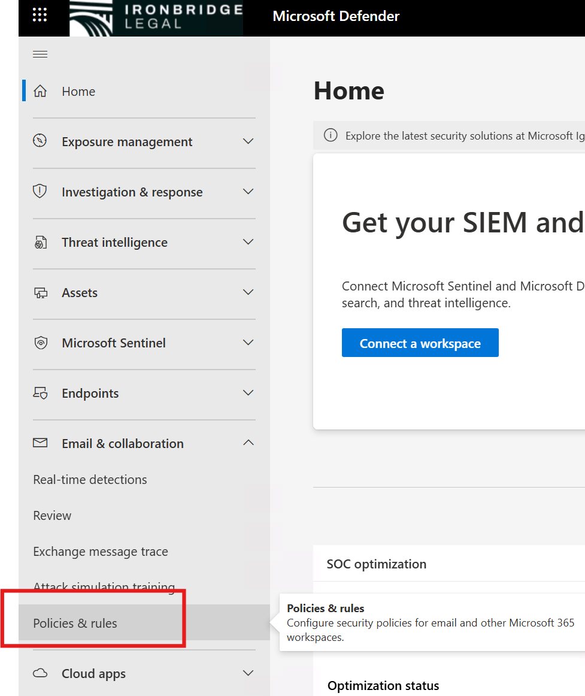Open Real-time detections
The height and width of the screenshot is (696, 585).
click(x=90, y=480)
